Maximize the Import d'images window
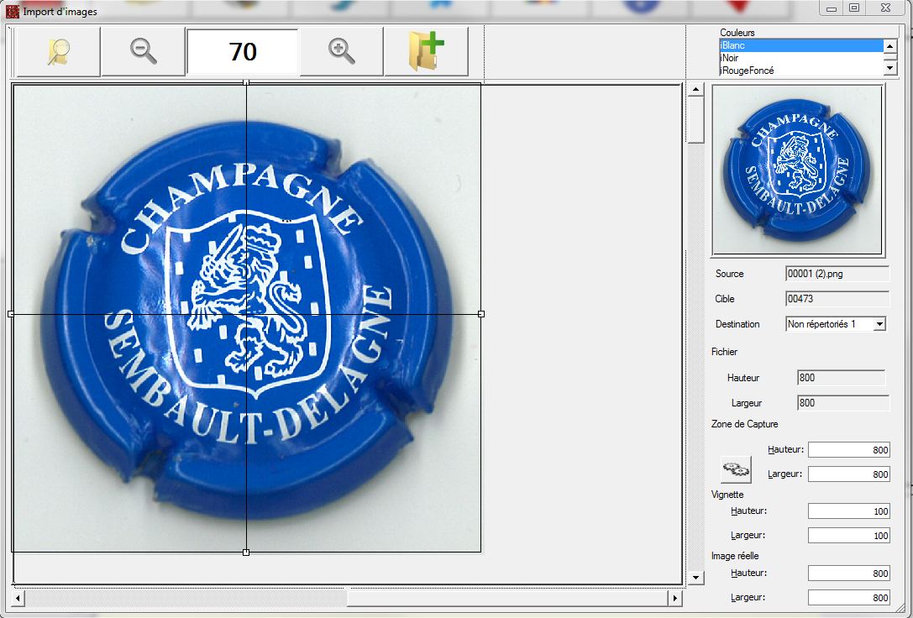The height and width of the screenshot is (618, 913). click(854, 8)
